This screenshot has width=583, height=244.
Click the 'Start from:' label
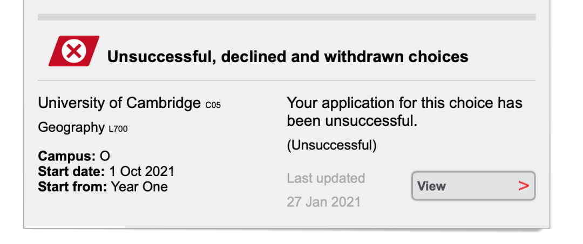coord(72,187)
